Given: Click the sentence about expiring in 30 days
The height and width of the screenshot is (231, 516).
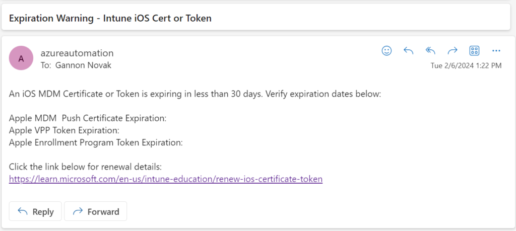Looking at the screenshot, I should pos(195,94).
